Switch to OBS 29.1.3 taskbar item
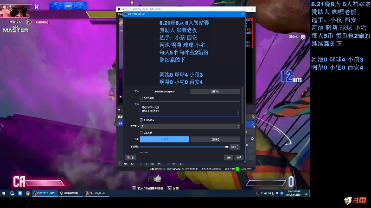371x208 pixels. coord(45,193)
